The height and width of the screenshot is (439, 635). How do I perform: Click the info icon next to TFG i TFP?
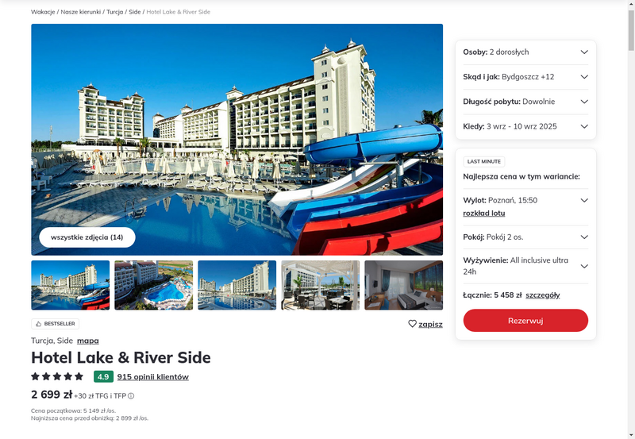pos(131,396)
